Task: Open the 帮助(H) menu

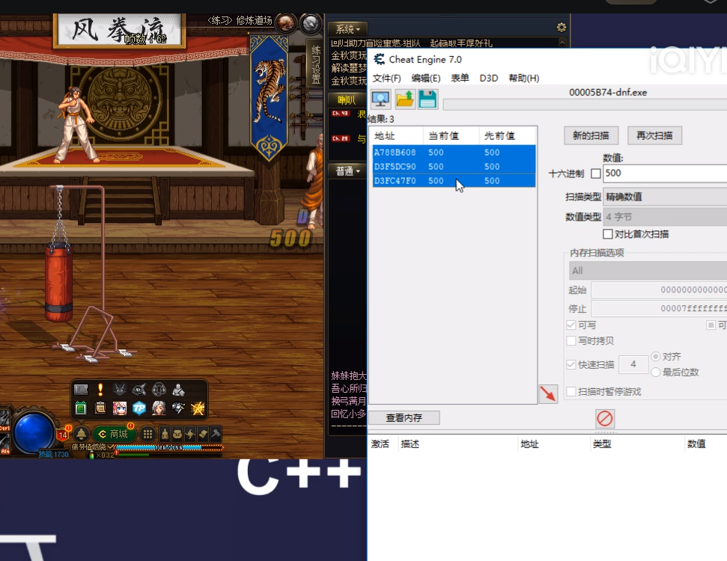Action: tap(524, 79)
